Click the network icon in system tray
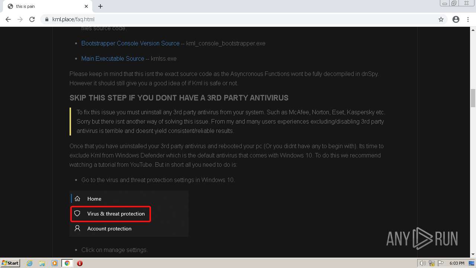 432,263
